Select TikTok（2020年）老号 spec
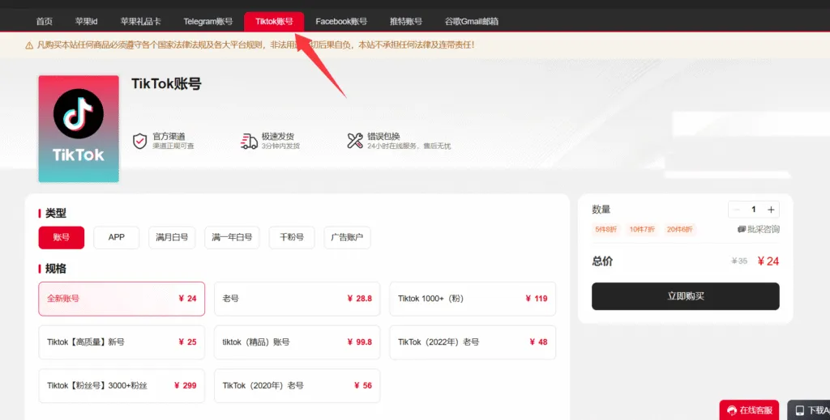This screenshot has height=420, width=830. pos(297,386)
